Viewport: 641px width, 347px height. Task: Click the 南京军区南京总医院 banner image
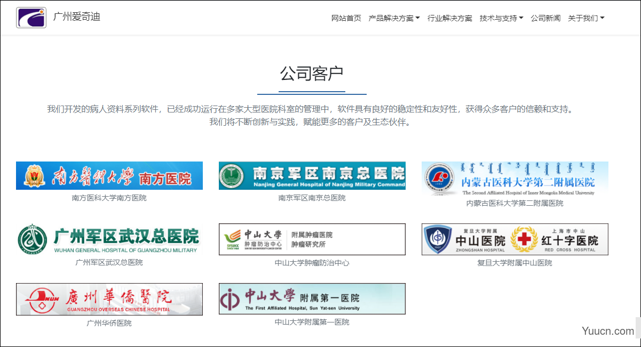(312, 175)
